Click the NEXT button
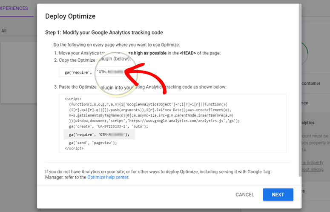 [x=278, y=195]
